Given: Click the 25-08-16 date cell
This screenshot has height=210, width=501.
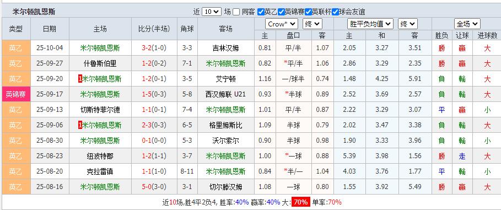Looking at the screenshot, I should tap(50, 187).
